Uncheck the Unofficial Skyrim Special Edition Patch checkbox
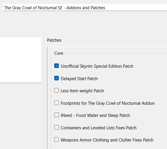167x149 pixels. pos(57,66)
